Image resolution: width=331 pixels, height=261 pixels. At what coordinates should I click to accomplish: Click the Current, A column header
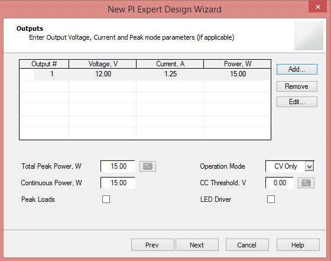170,64
